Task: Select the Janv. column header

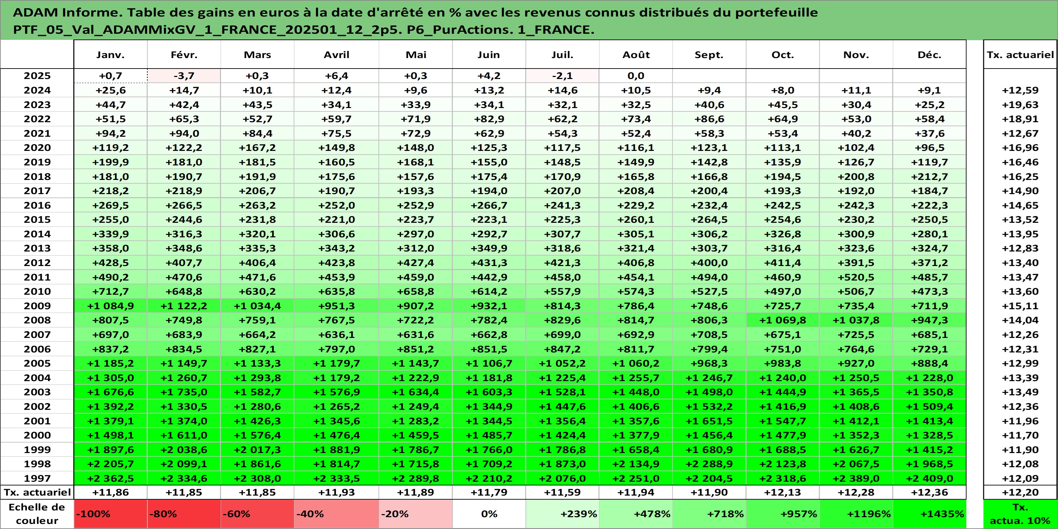Action: click(x=110, y=55)
